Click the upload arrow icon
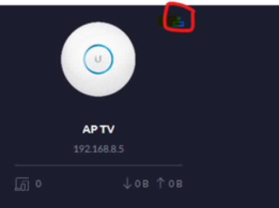Screen dimensions: 279x208 tap(160, 183)
